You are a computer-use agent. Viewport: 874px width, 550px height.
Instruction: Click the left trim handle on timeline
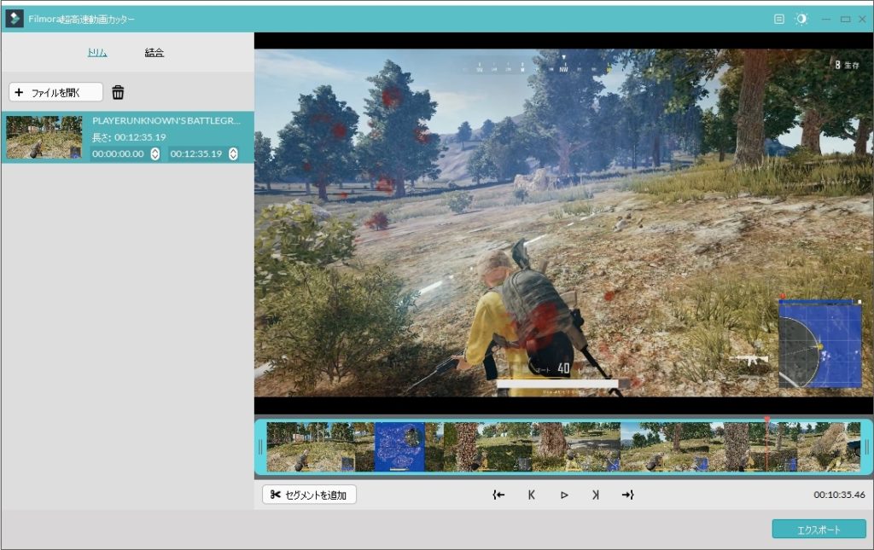[260, 447]
